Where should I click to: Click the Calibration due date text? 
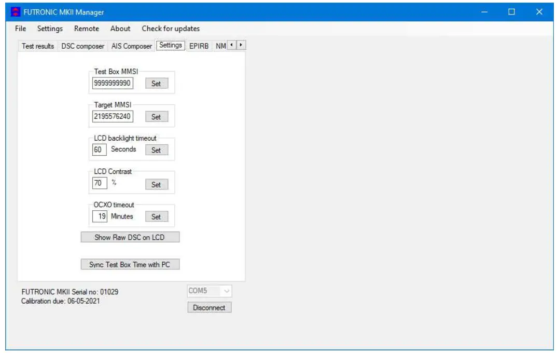pyautogui.click(x=60, y=301)
